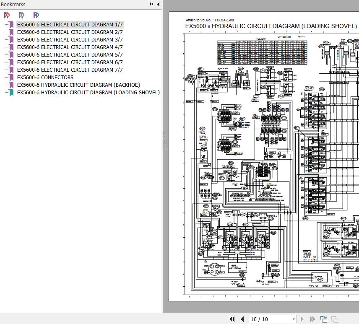The image size is (359, 324).
Task: Open the page number dropdown
Action: pos(294,319)
